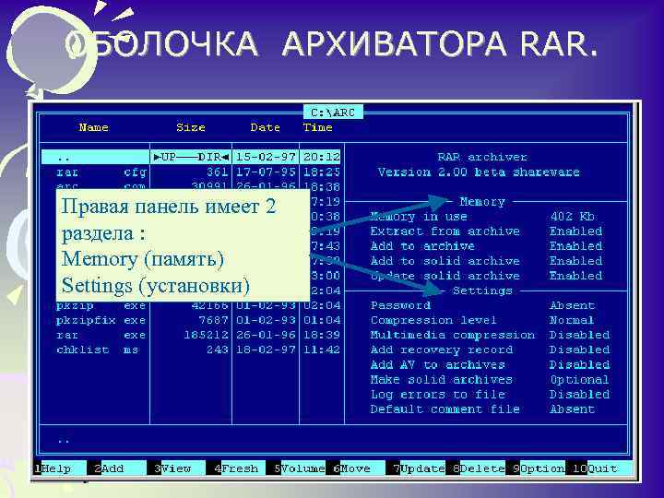Screen dimensions: 664x498
Task: Click the Name column header
Action: pyautogui.click(x=93, y=127)
